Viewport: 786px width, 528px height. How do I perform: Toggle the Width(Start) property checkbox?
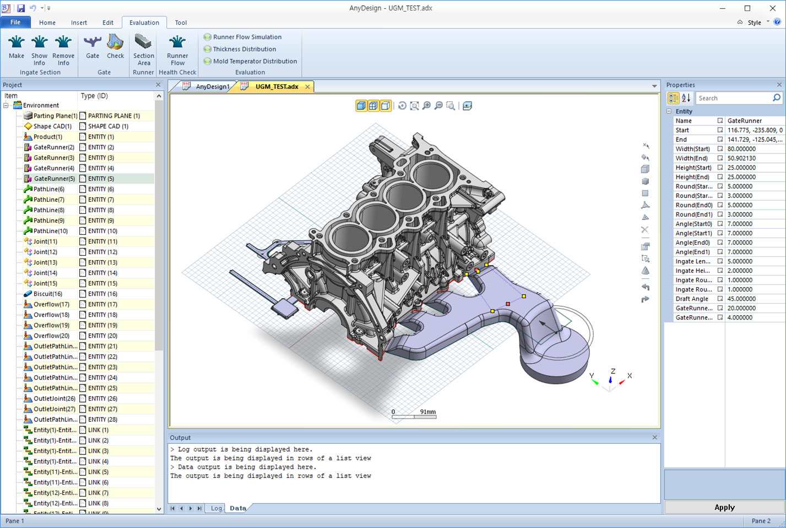pos(720,149)
